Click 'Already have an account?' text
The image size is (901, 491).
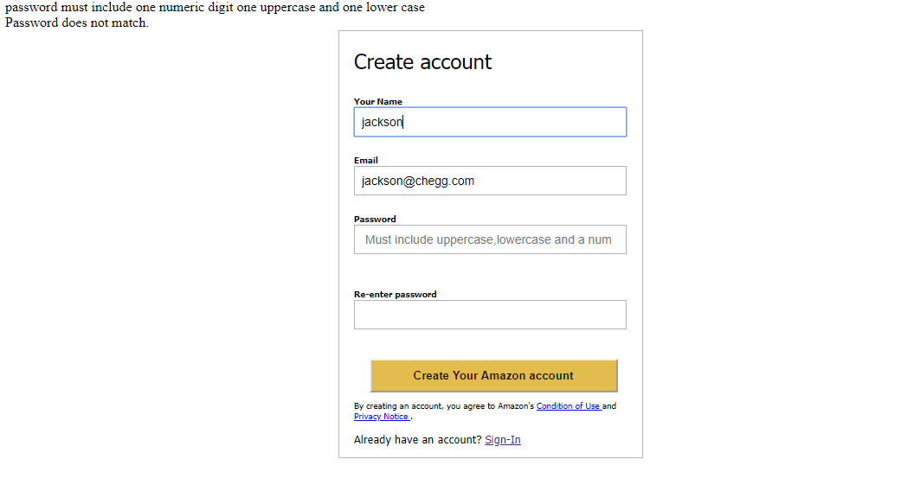[418, 439]
